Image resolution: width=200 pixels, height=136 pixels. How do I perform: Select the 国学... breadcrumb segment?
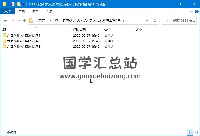click(43, 20)
